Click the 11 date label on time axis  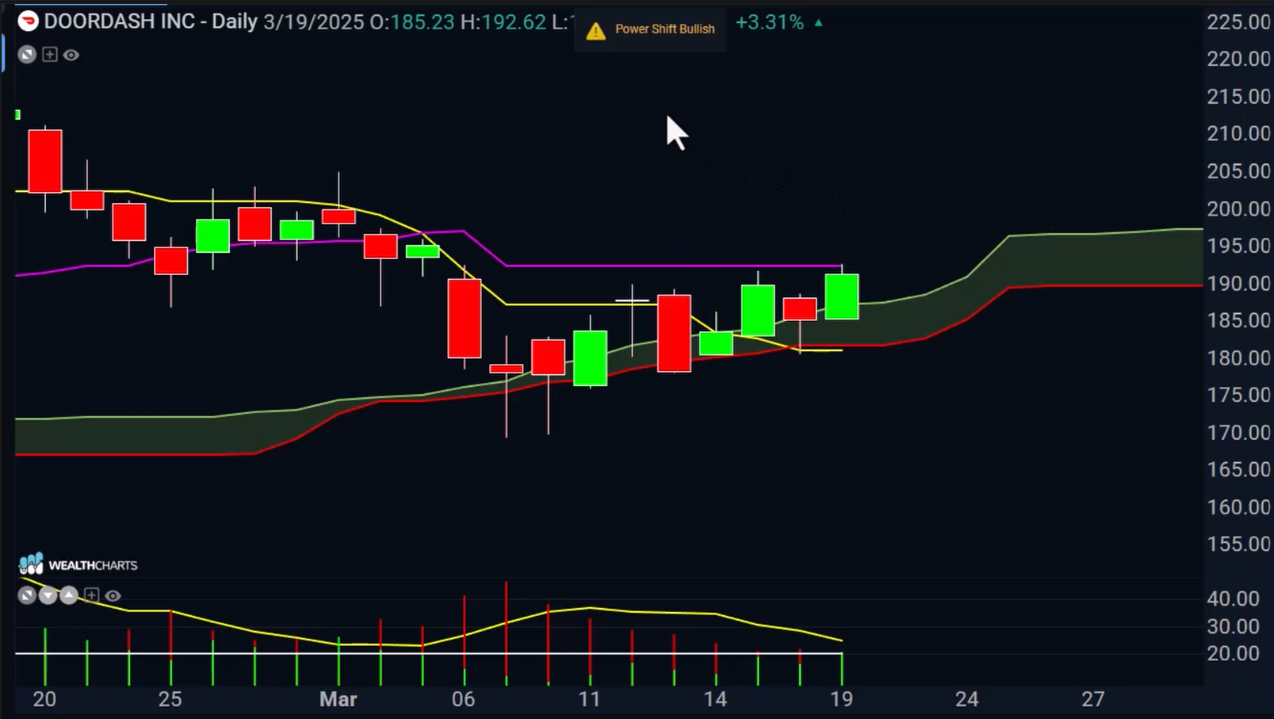pyautogui.click(x=589, y=699)
